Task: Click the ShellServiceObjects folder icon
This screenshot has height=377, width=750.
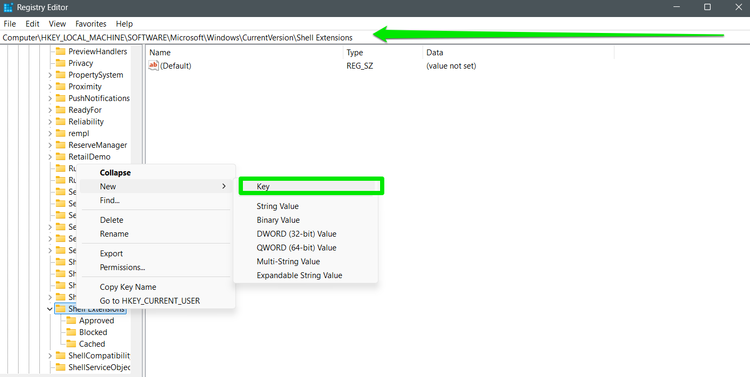Action: coord(61,367)
